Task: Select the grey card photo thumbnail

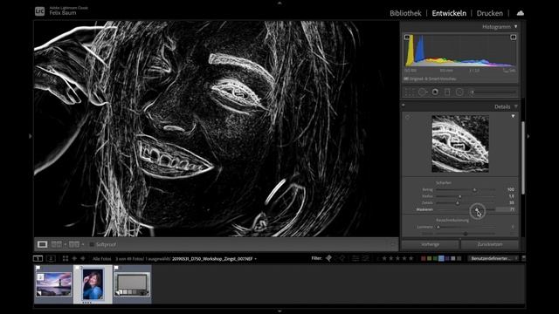Action: coord(132,284)
